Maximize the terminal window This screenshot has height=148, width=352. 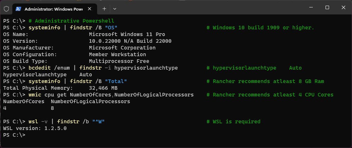pyautogui.click(x=327, y=7)
